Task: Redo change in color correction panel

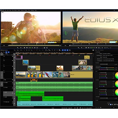Action: tap(98, 107)
